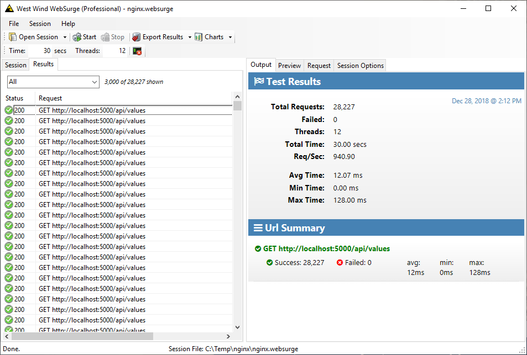Click the 'Done.' status bar text
Screen dimensions: 527x355
[11, 349]
